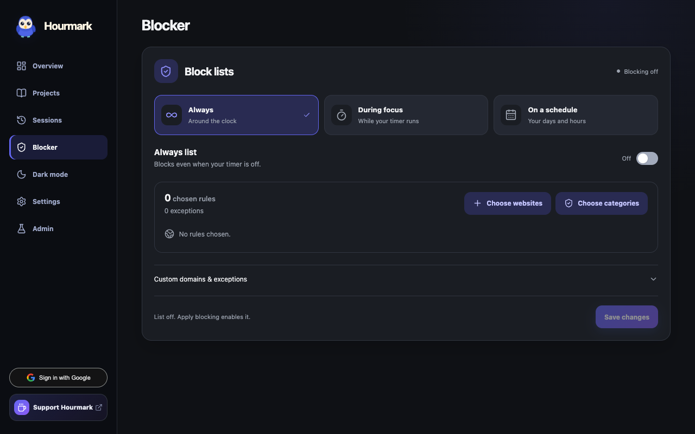Sign in with Google
The width and height of the screenshot is (695, 434).
click(58, 378)
